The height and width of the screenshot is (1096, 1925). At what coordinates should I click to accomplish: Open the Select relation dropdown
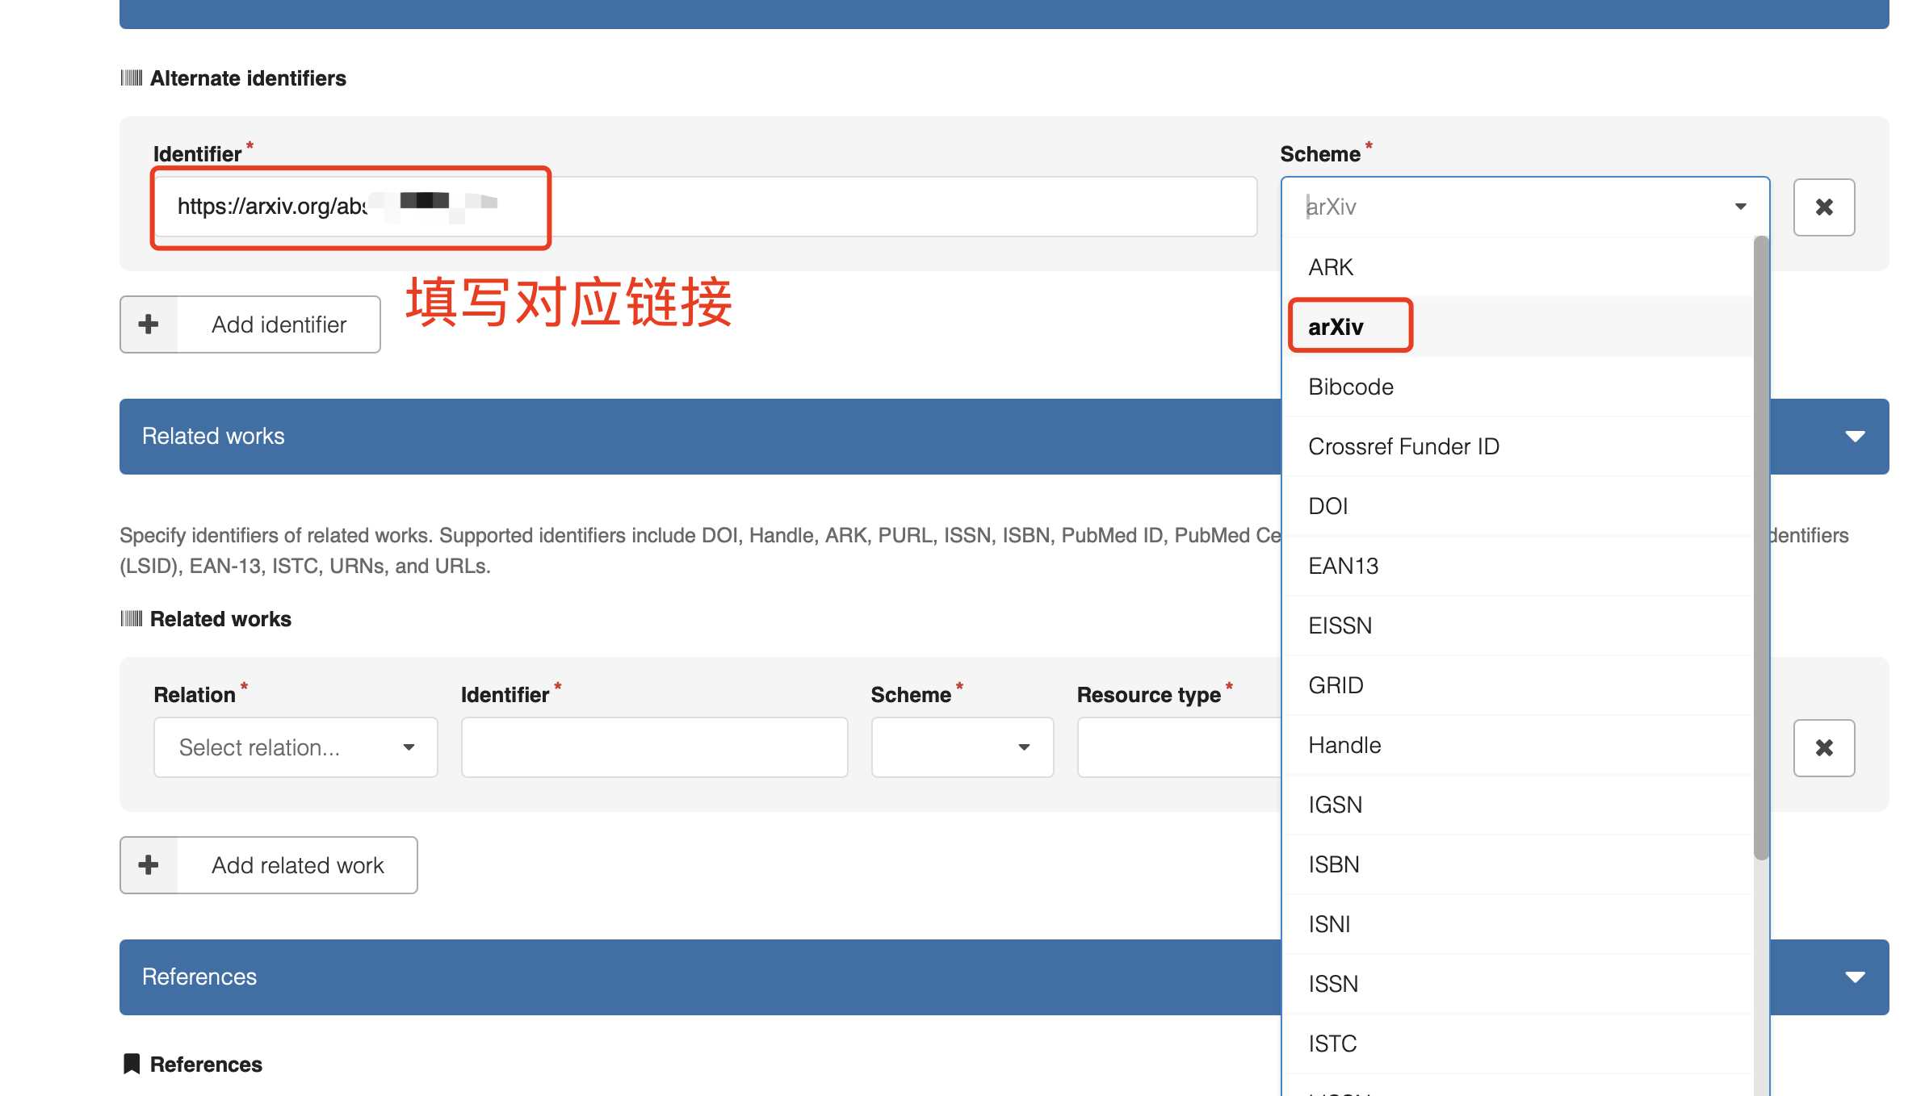click(x=295, y=747)
